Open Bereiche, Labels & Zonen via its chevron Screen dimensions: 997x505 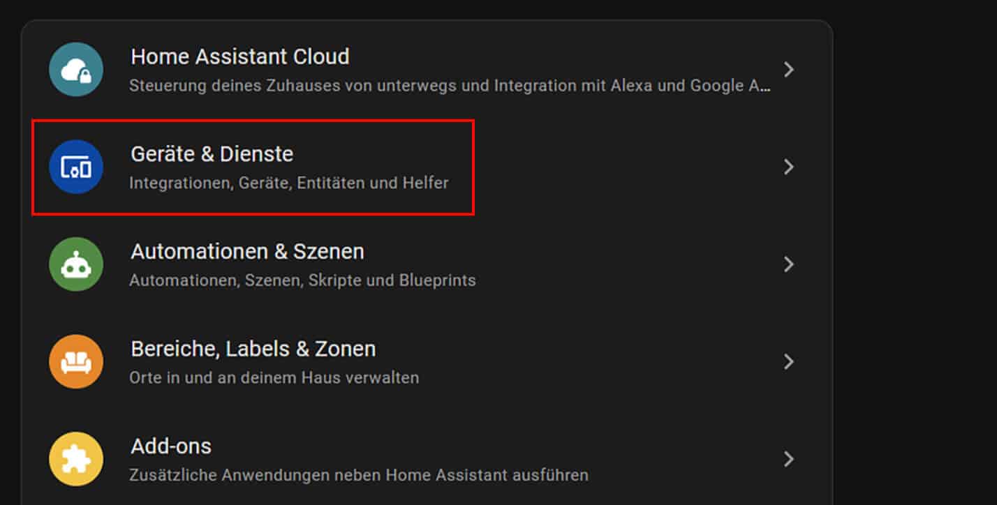coord(789,361)
